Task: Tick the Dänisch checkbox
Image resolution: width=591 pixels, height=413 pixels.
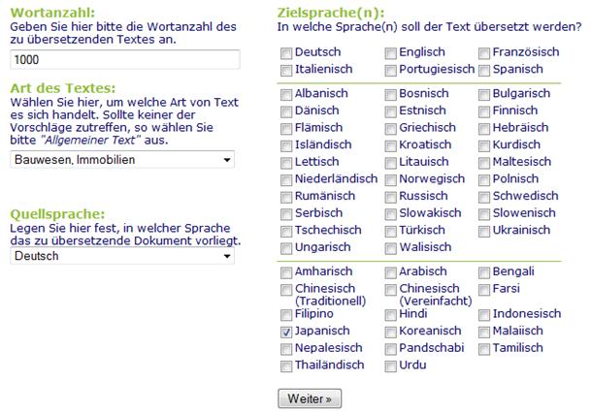Action: [x=286, y=111]
